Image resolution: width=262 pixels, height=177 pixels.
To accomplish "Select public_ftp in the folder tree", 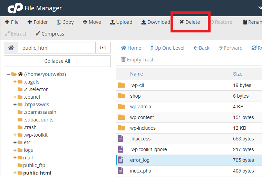I will click(x=34, y=165).
